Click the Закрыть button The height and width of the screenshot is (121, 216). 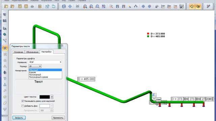click(19, 118)
